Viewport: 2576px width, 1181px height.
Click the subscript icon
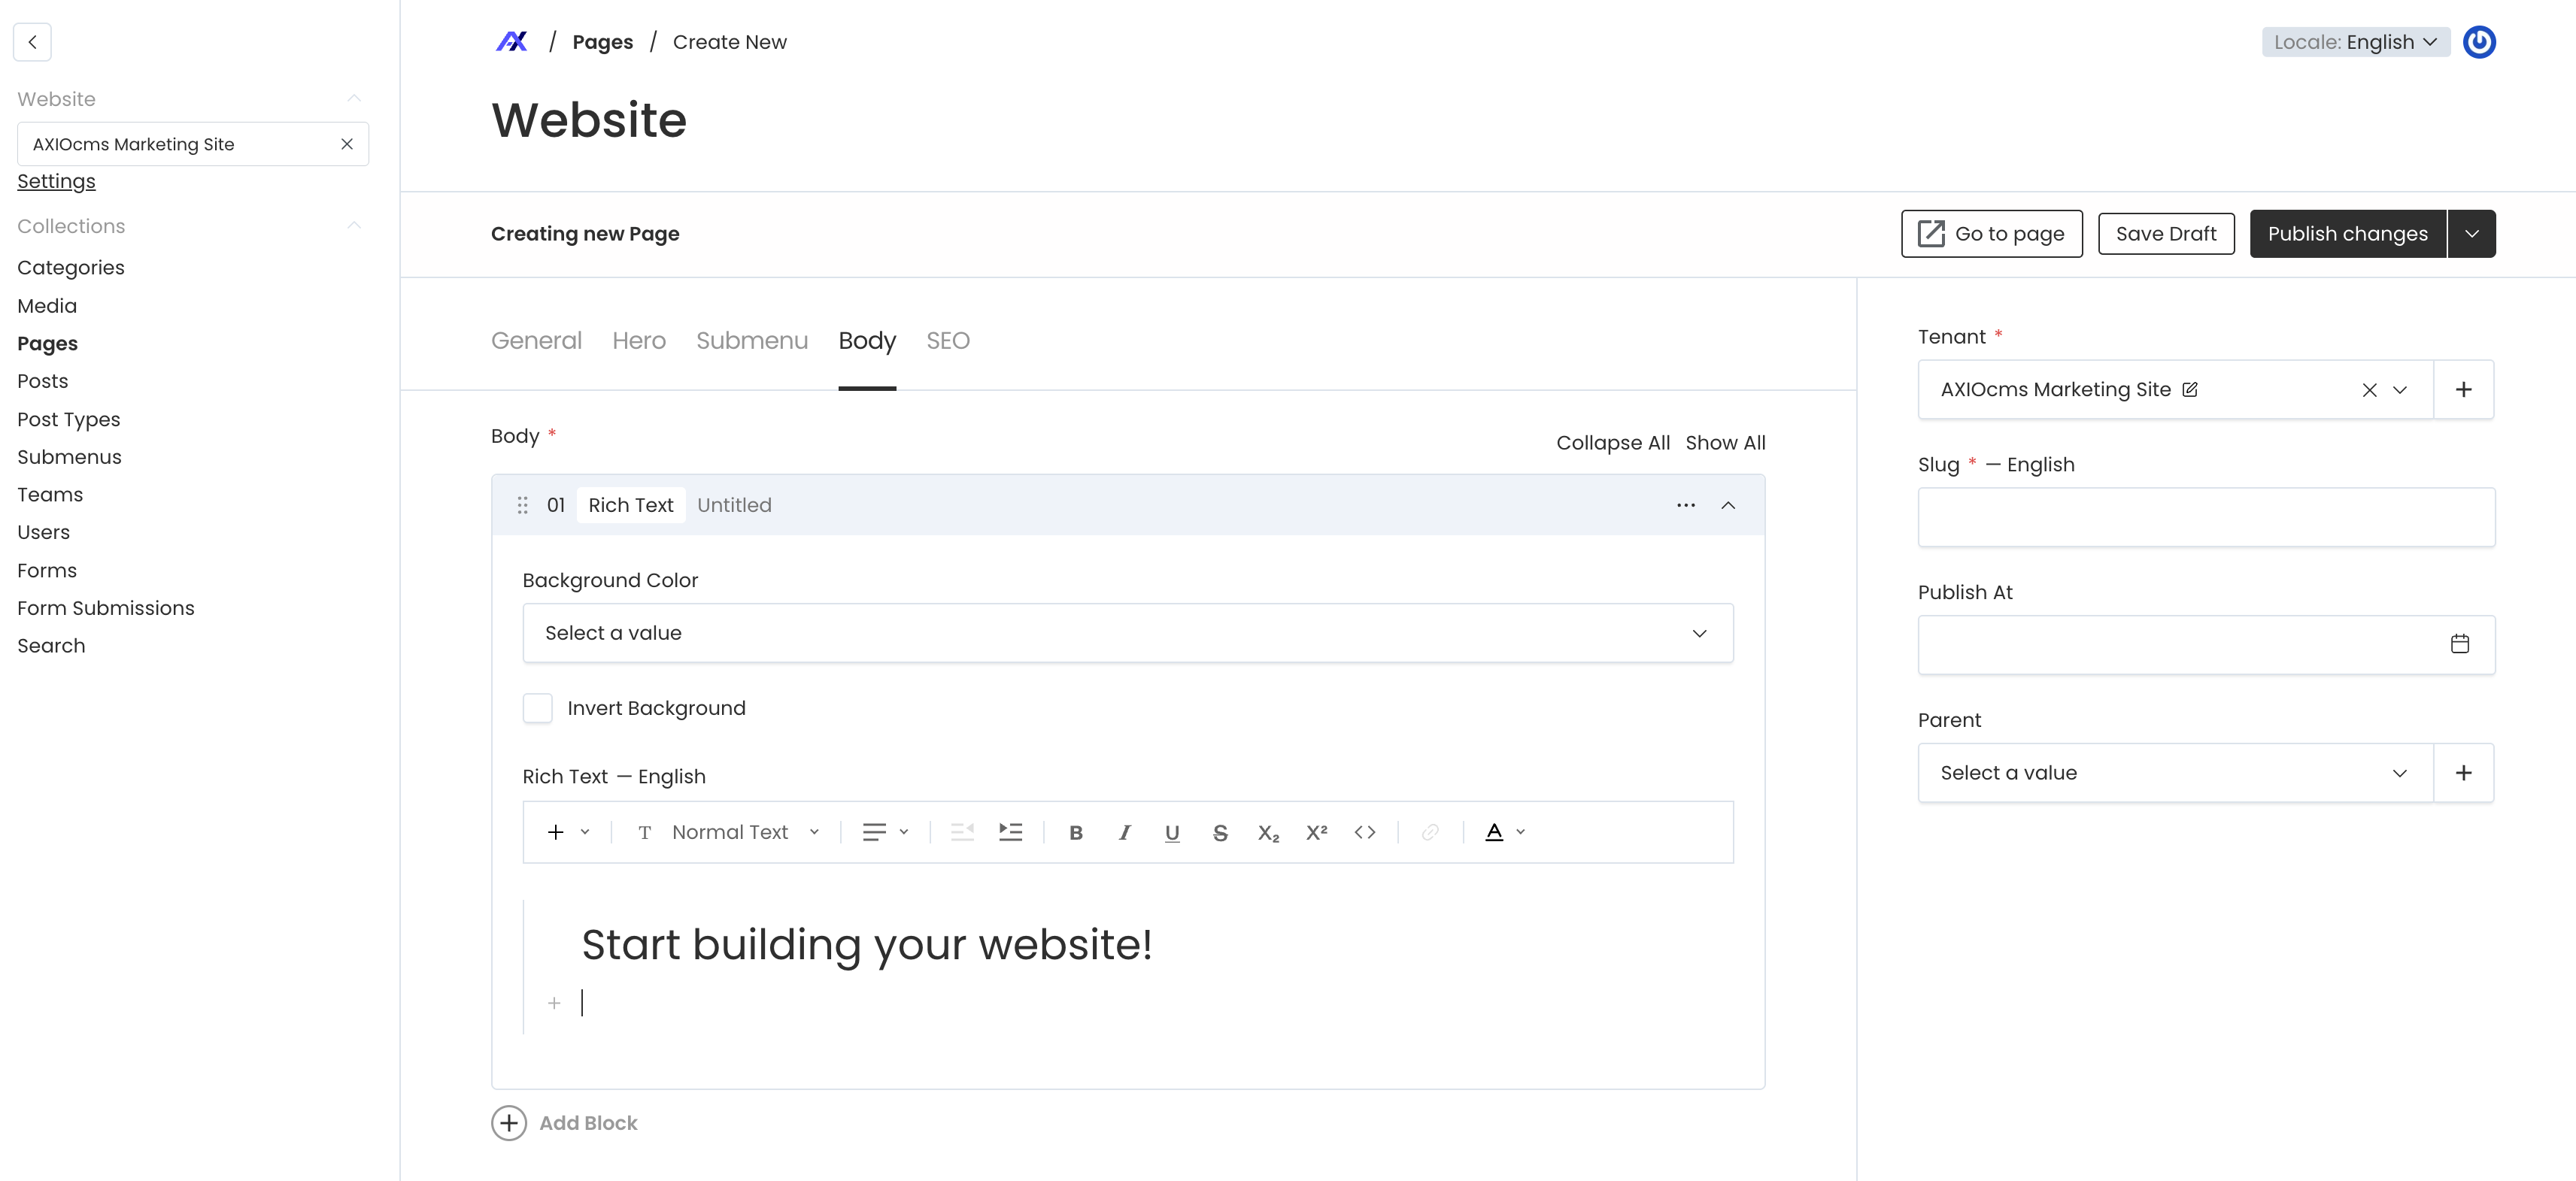pyautogui.click(x=1268, y=832)
